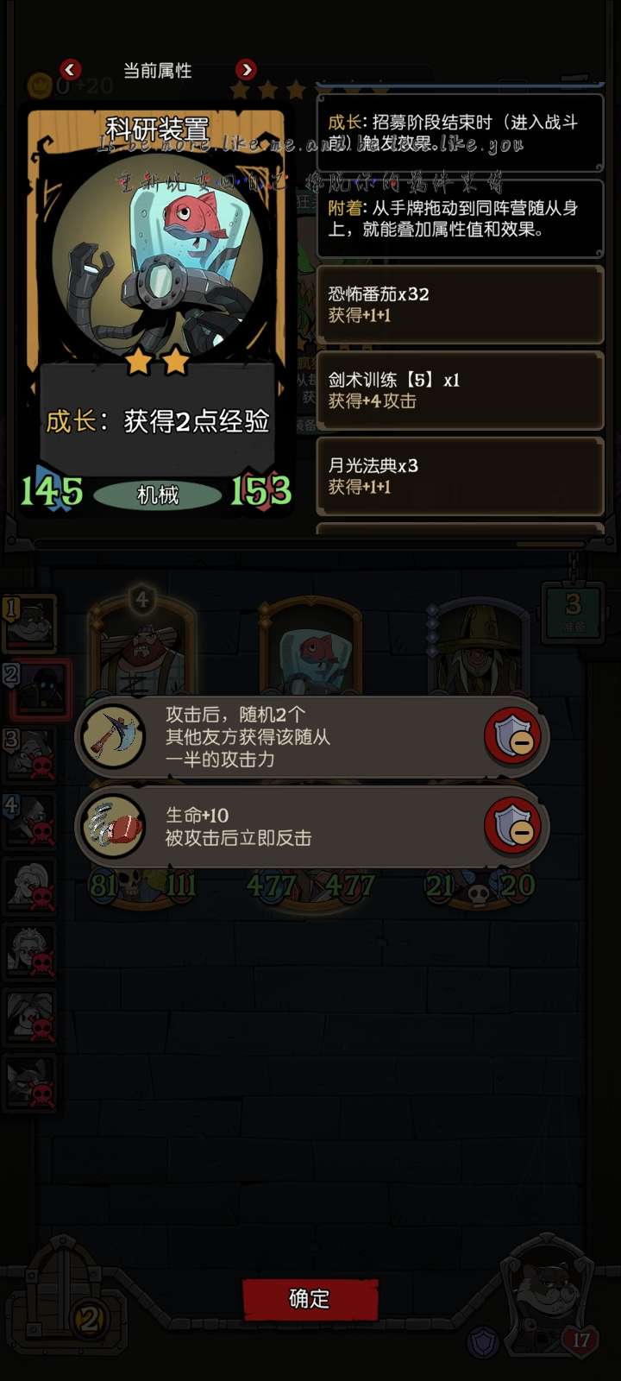Tap the player avatar with 17 health
Image resolution: width=621 pixels, height=1381 pixels.
click(545, 1295)
